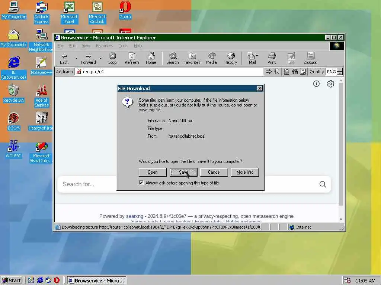Open the Search toolbar pane
This screenshot has height=285, width=381.
click(x=173, y=58)
